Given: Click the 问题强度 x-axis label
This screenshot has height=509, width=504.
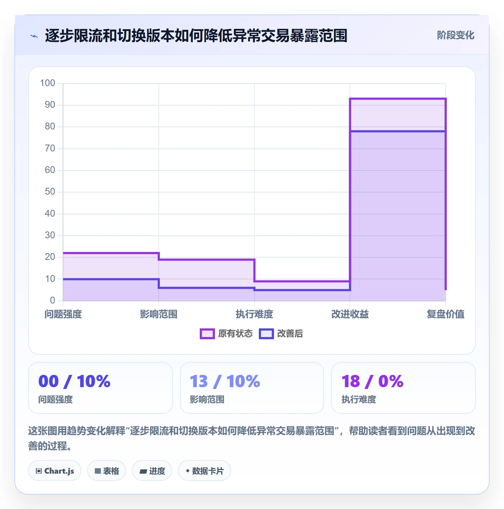Looking at the screenshot, I should coord(63,314).
